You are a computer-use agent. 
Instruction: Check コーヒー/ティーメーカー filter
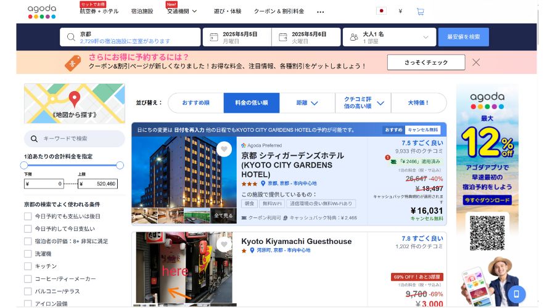pyautogui.click(x=28, y=279)
